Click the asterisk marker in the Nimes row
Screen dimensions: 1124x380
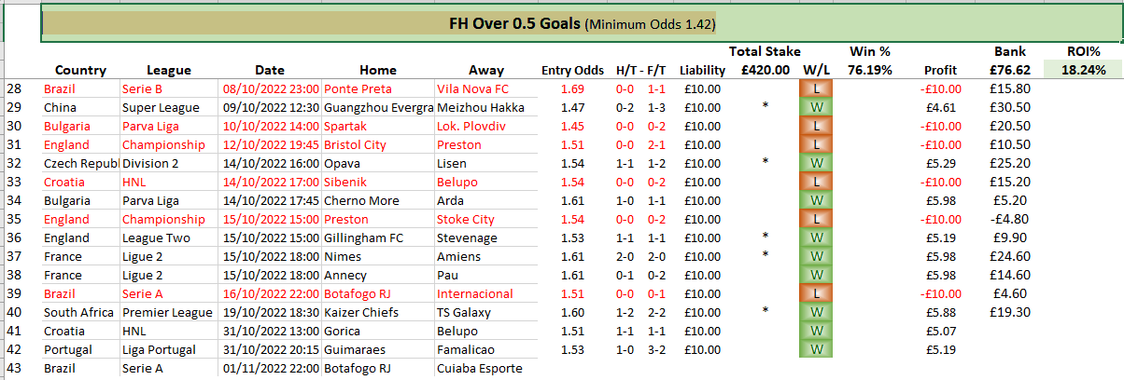point(765,256)
